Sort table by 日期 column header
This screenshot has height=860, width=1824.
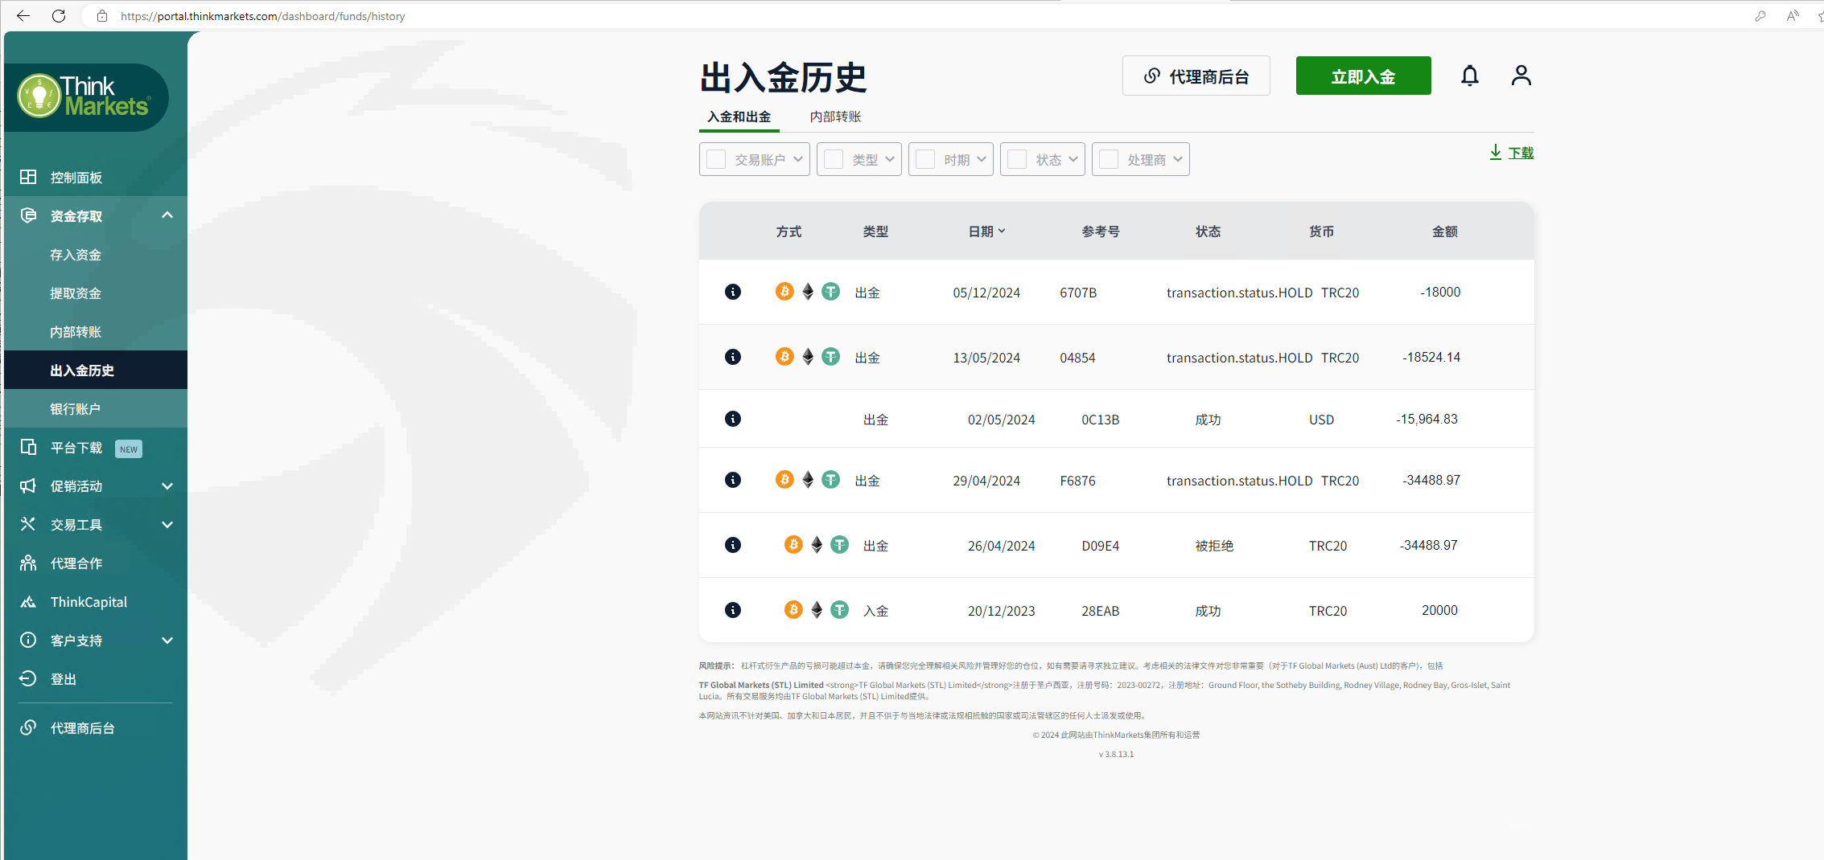(986, 231)
